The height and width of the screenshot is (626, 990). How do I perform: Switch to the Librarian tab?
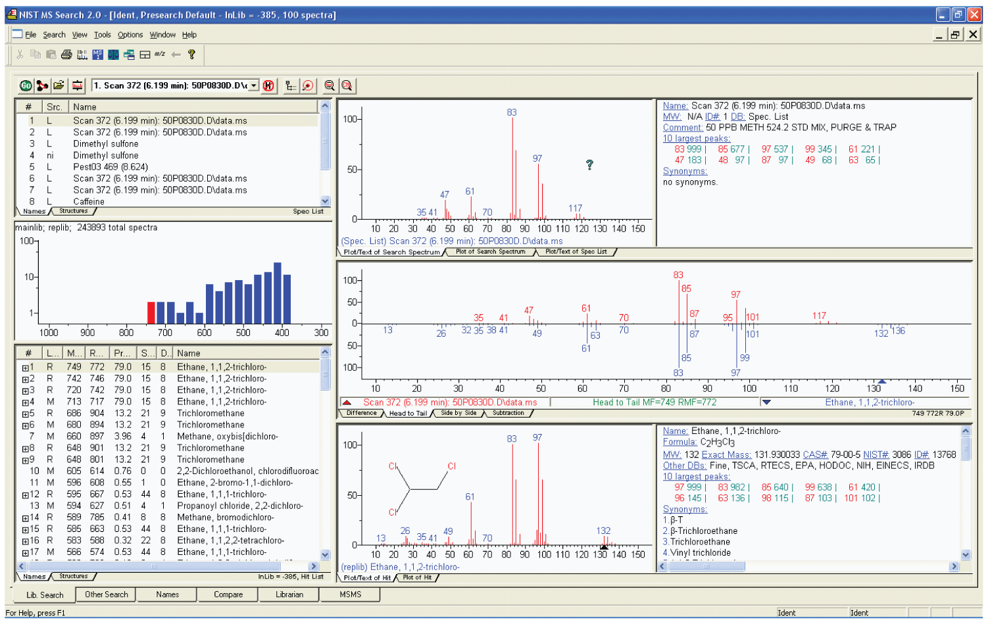289,594
